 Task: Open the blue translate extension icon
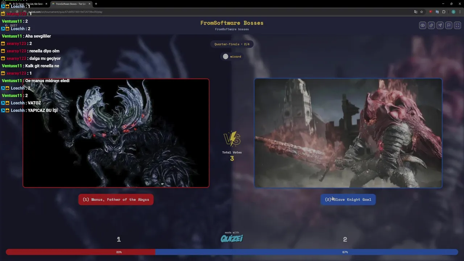pos(437,12)
